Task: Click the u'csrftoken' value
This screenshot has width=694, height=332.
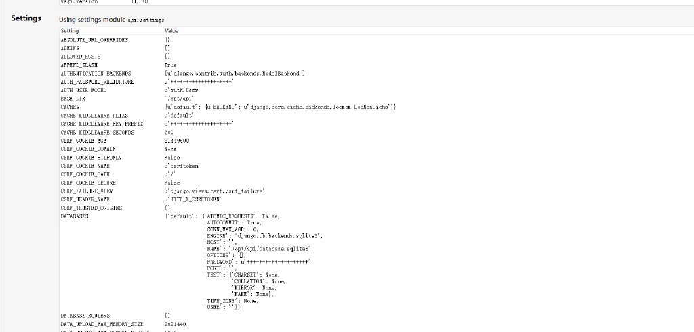Action: tap(182, 166)
